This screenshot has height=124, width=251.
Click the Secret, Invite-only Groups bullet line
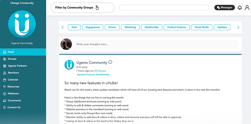pyautogui.click(x=88, y=113)
